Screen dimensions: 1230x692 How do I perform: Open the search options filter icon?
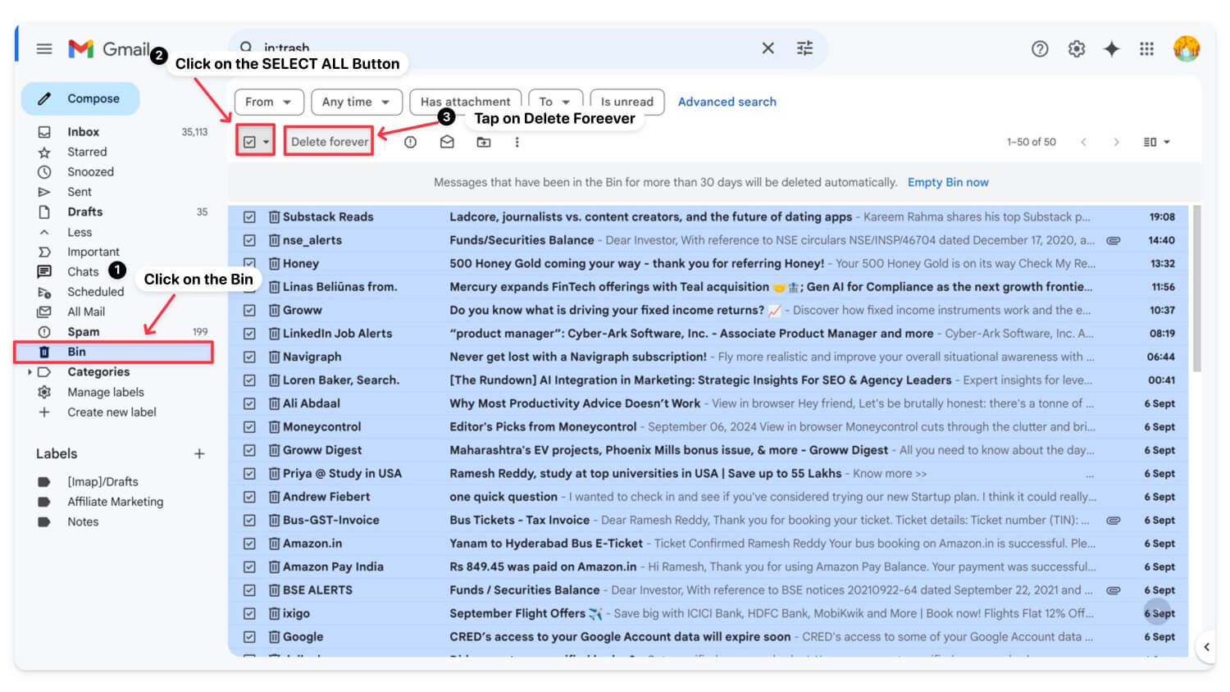click(804, 48)
